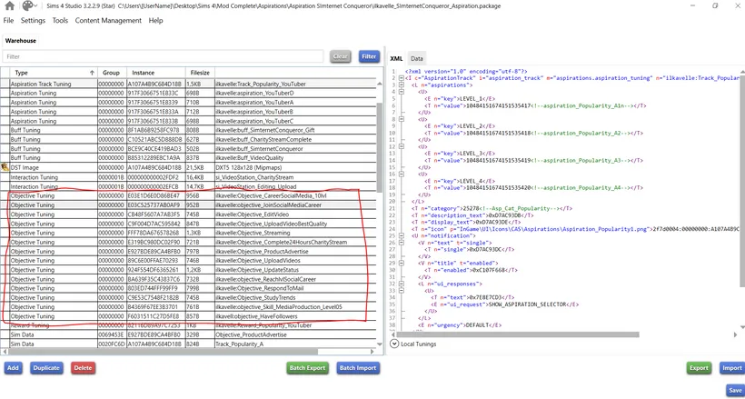Open the Settings menu
The image size is (745, 399).
33,20
